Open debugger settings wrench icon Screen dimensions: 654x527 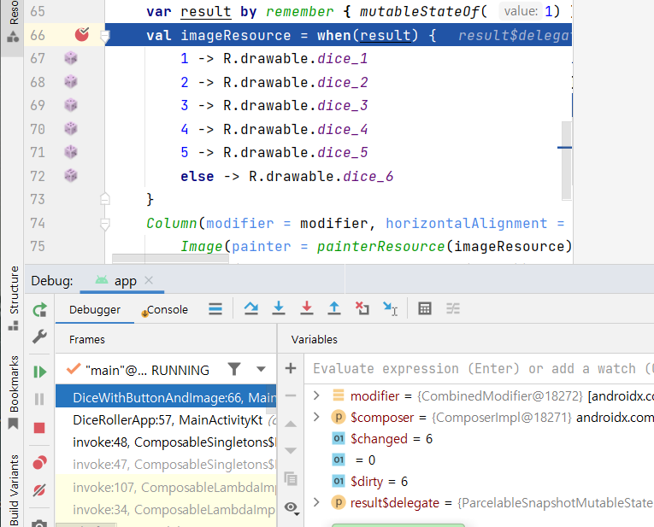coord(39,337)
